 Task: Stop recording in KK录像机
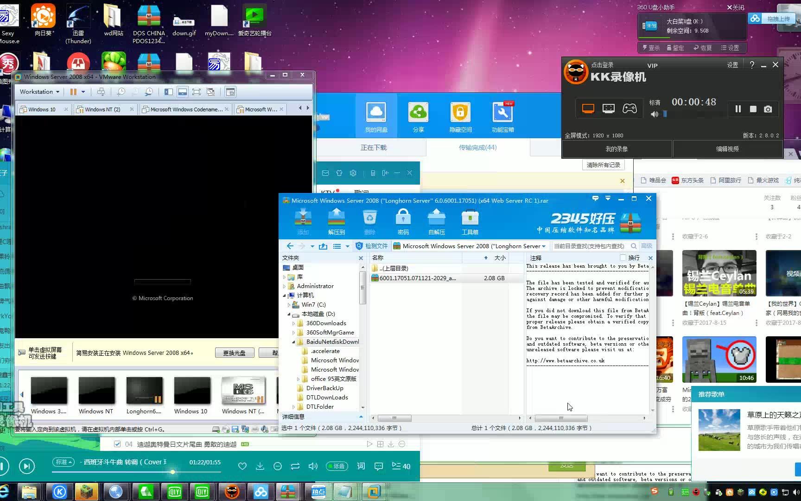753,109
